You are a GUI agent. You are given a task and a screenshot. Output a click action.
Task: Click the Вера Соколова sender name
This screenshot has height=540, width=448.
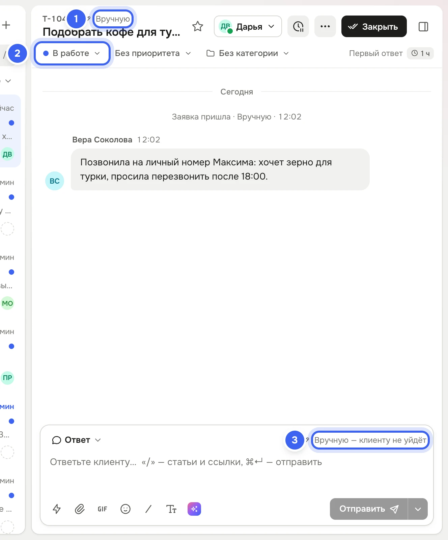point(102,140)
